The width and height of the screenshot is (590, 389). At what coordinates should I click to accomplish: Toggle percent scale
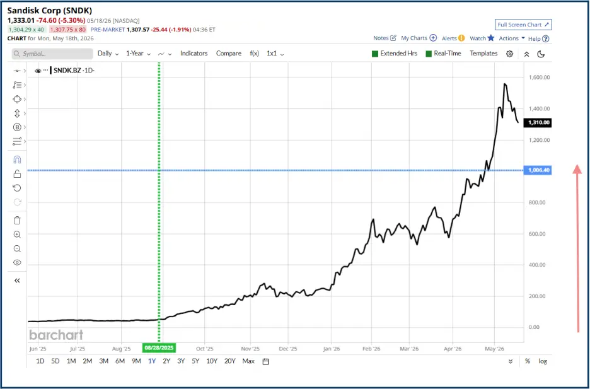pyautogui.click(x=528, y=361)
